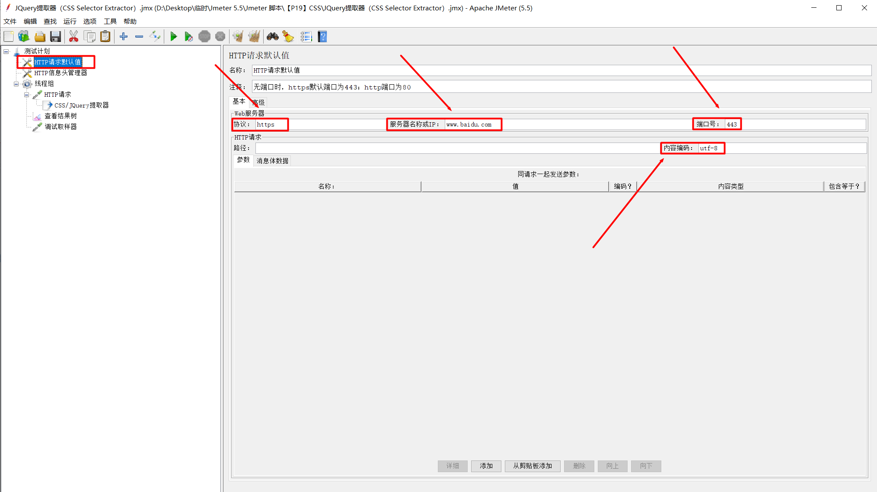Open the 选项 menu
The width and height of the screenshot is (877, 492).
tap(90, 21)
